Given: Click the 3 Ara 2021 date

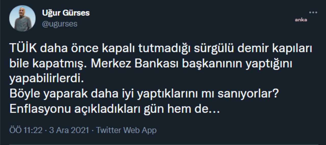Looking at the screenshot, I should (69, 130).
